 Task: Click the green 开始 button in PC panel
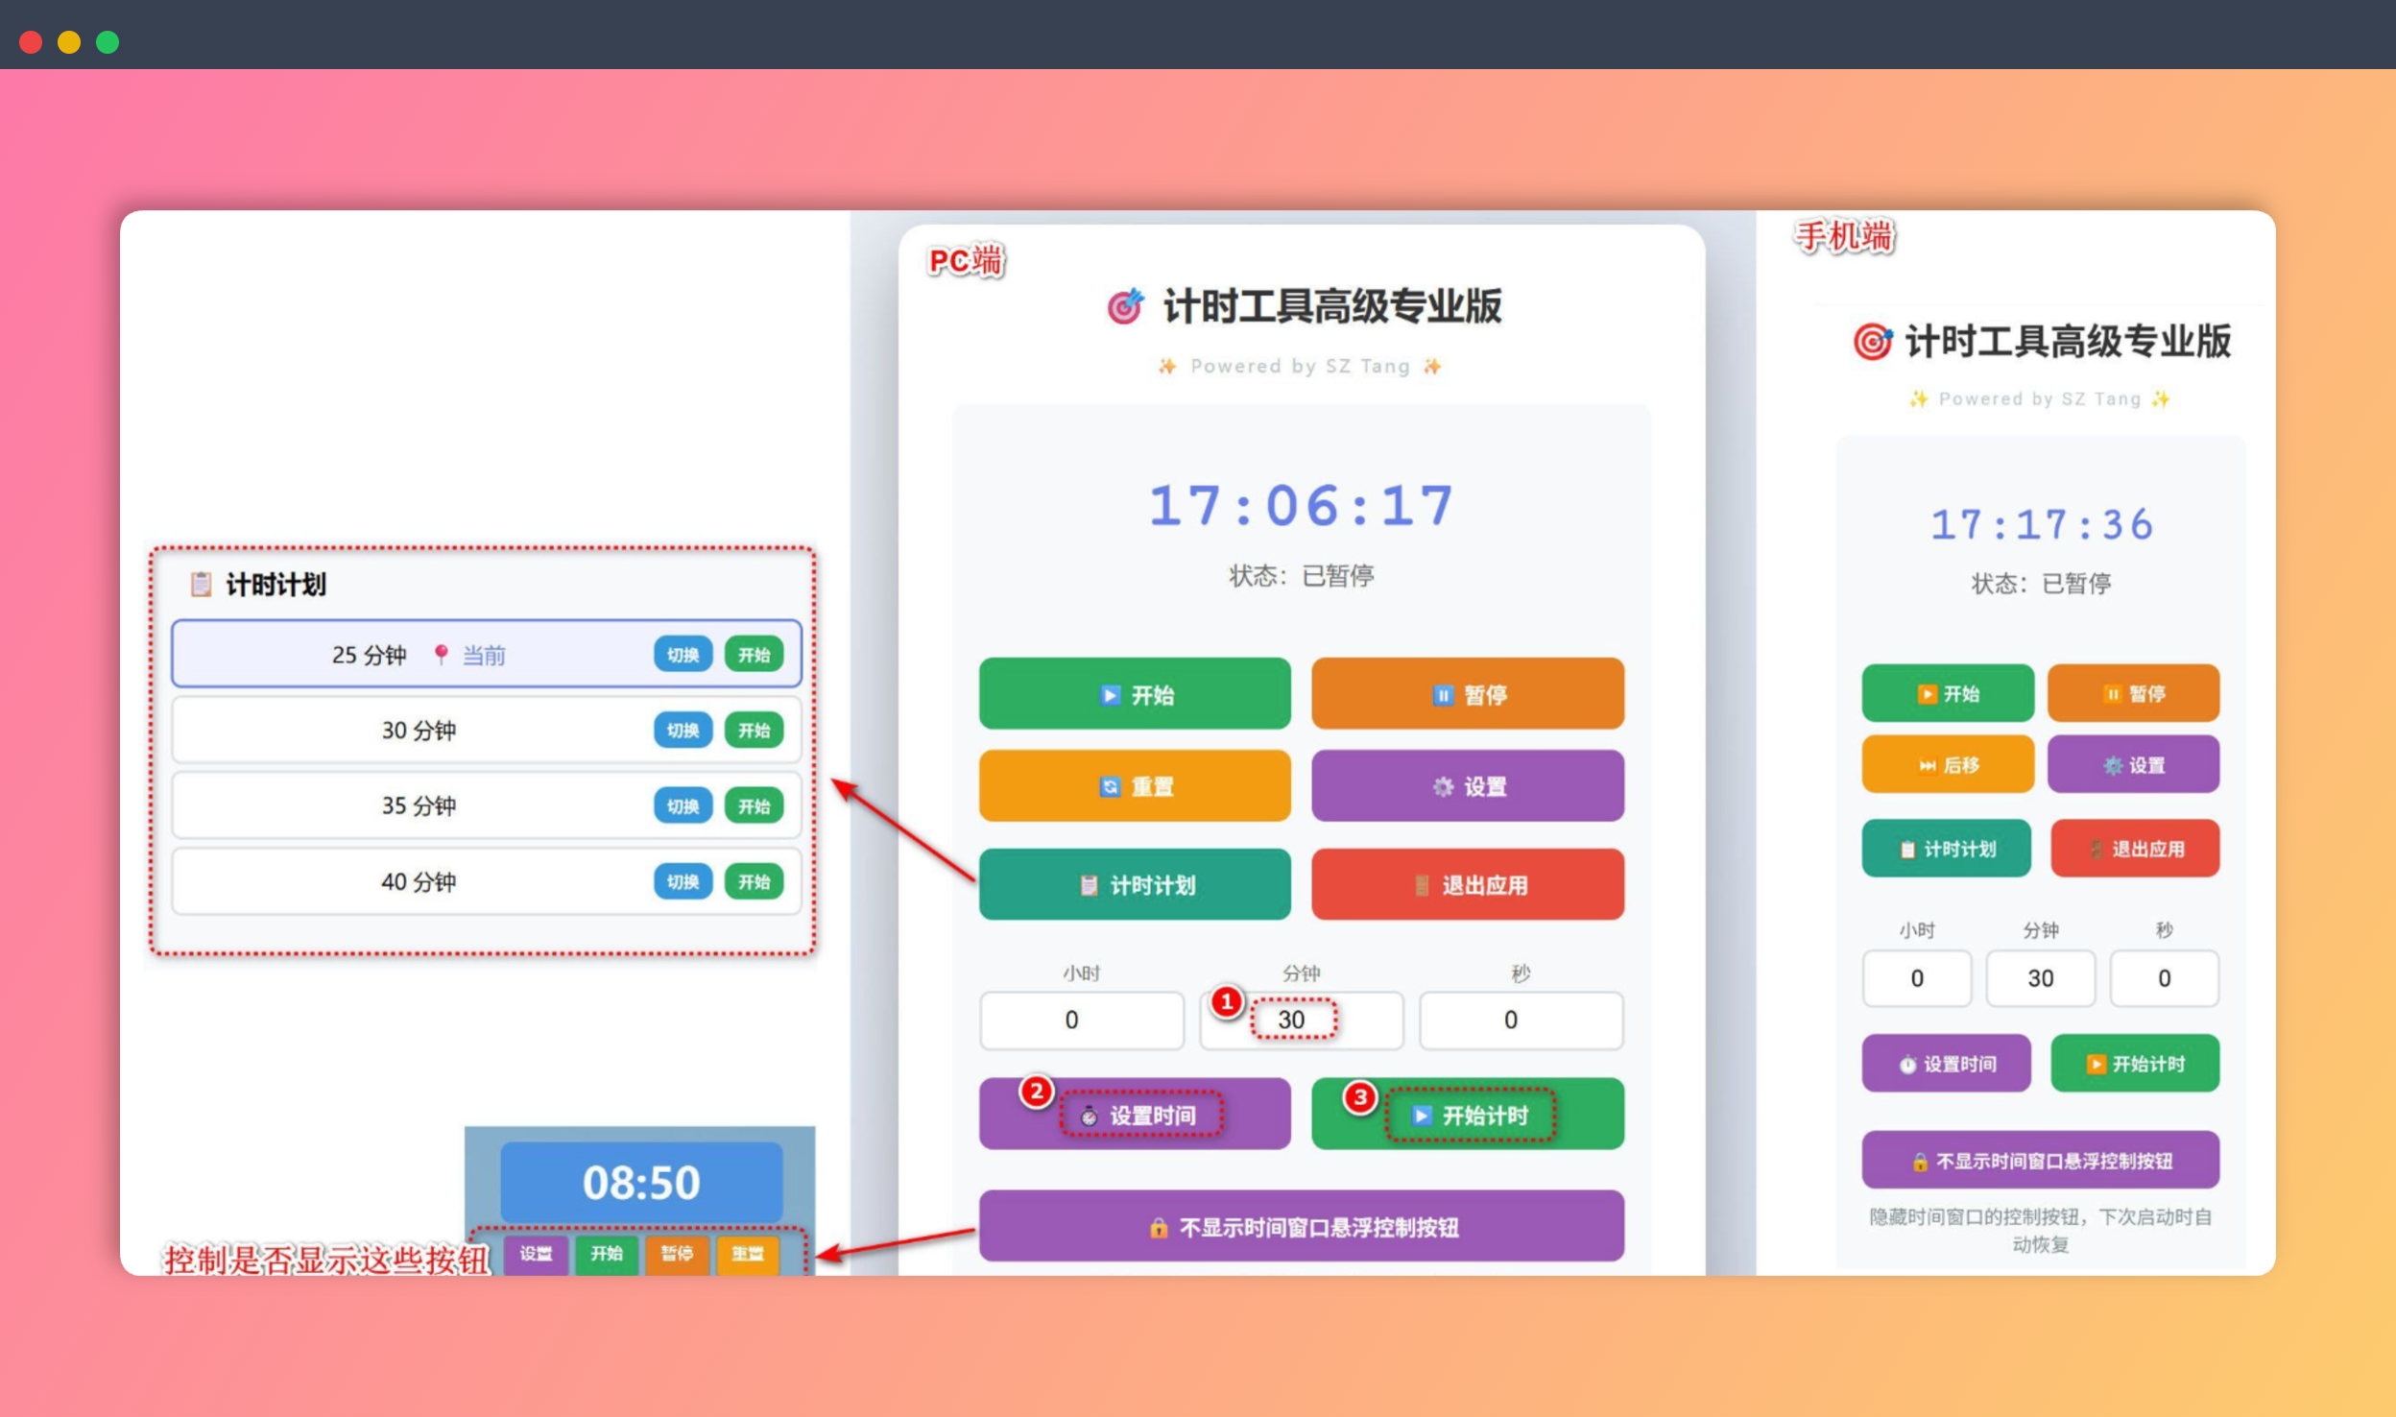click(1134, 694)
